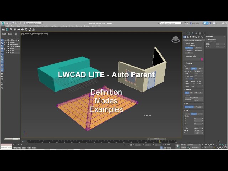Click the Pan View hand icon
Image resolution: width=228 pixels, height=171 pixels.
[220, 147]
